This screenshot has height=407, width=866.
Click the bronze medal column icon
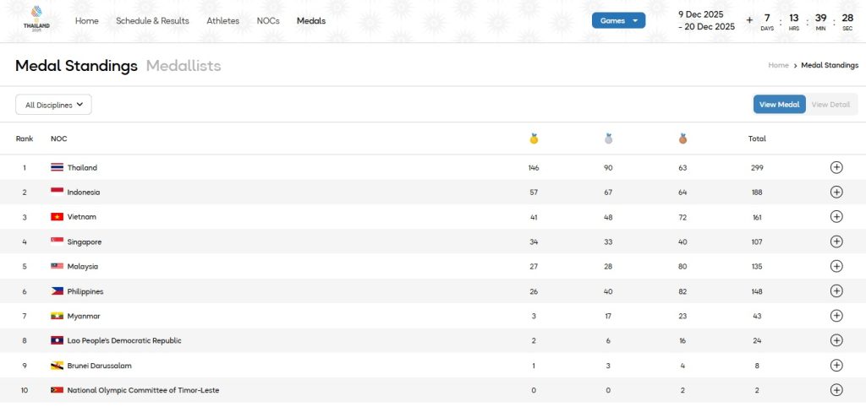[x=682, y=138]
